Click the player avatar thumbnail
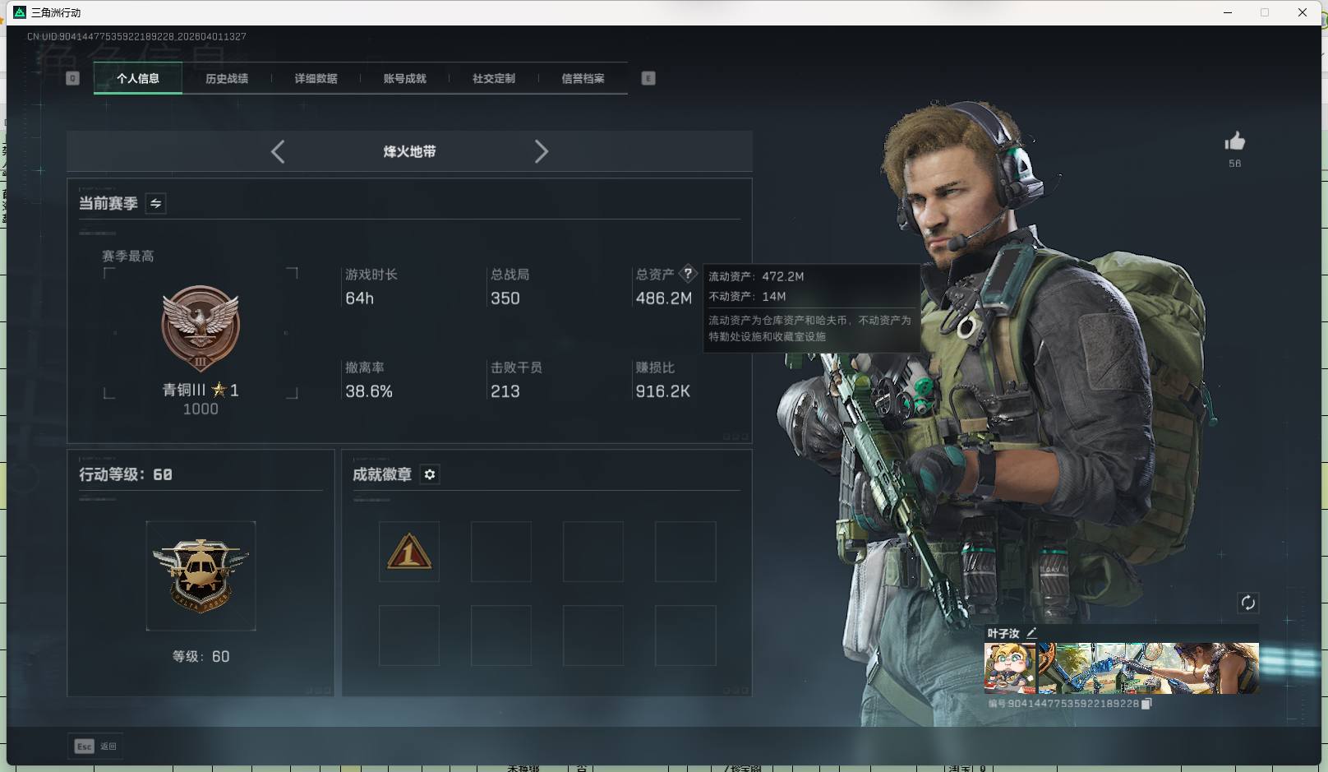This screenshot has height=772, width=1328. coord(1010,668)
